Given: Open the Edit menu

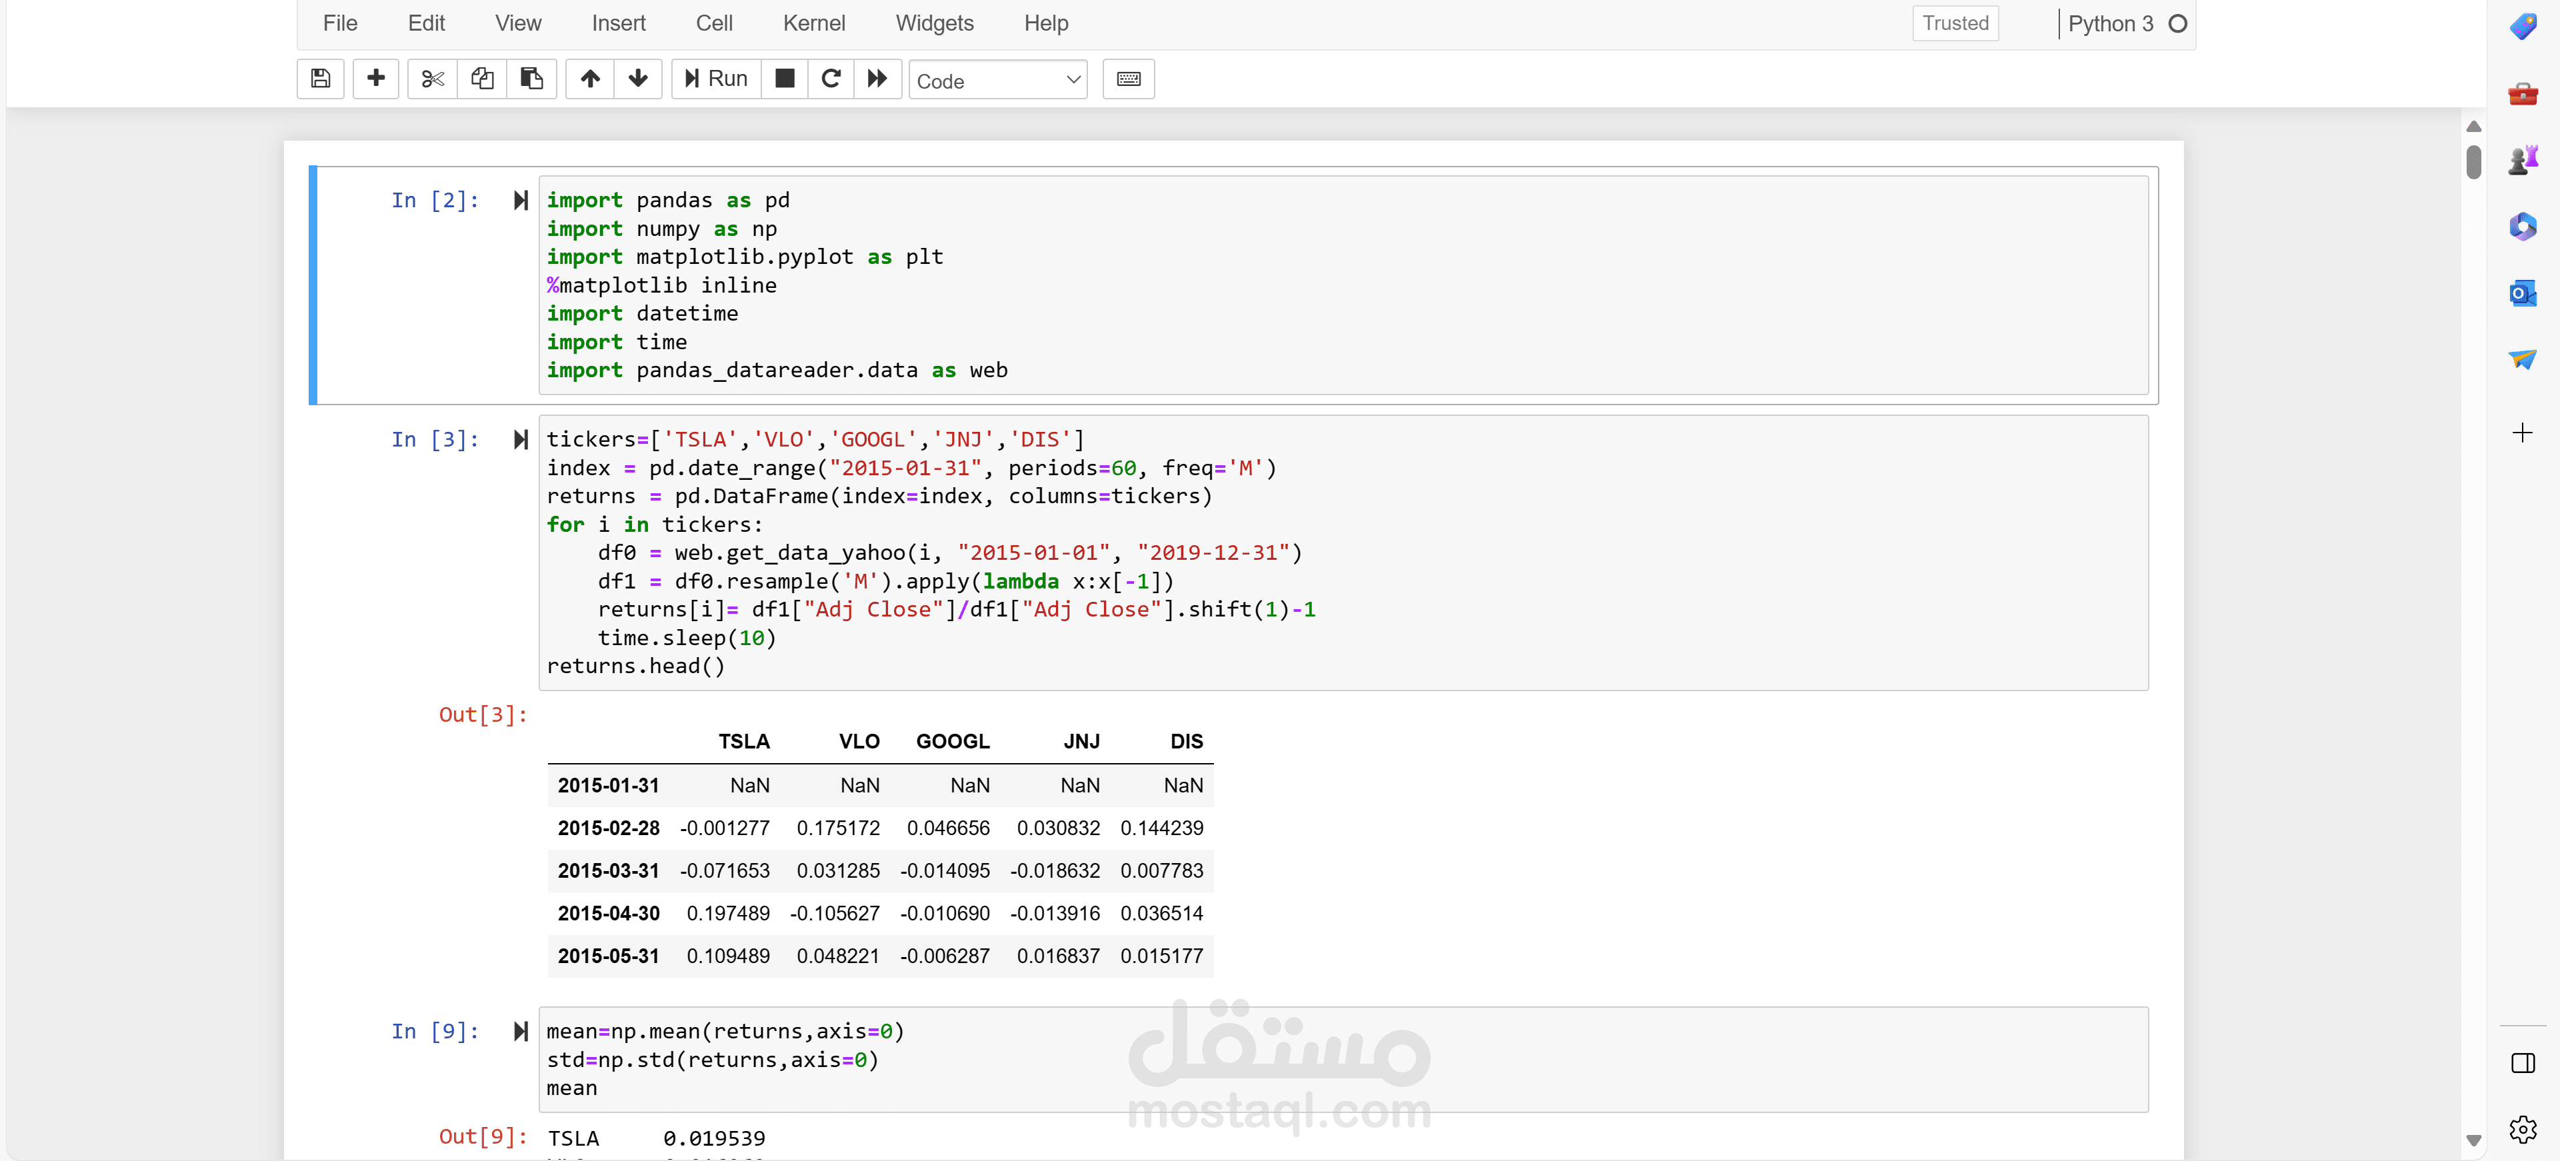Looking at the screenshot, I should 427,23.
